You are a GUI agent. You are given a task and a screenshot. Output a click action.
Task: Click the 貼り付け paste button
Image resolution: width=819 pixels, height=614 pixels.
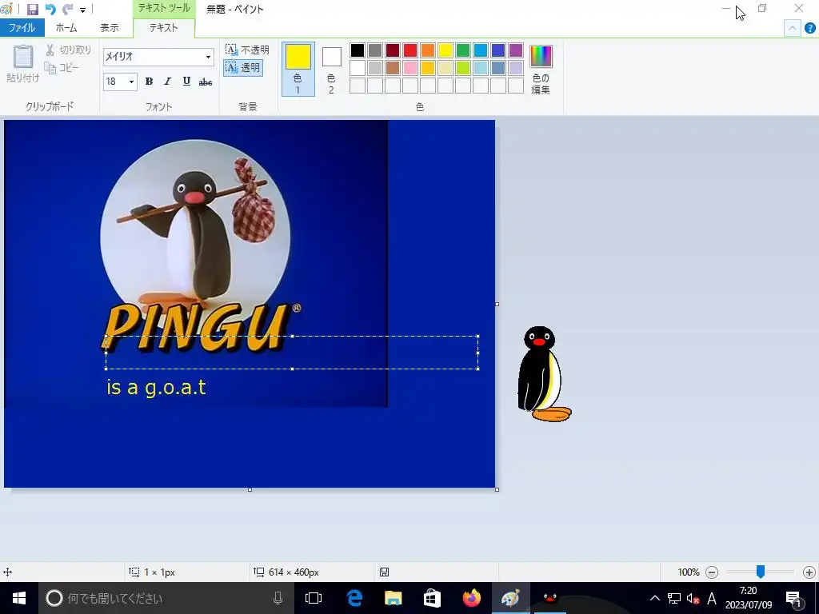23,64
